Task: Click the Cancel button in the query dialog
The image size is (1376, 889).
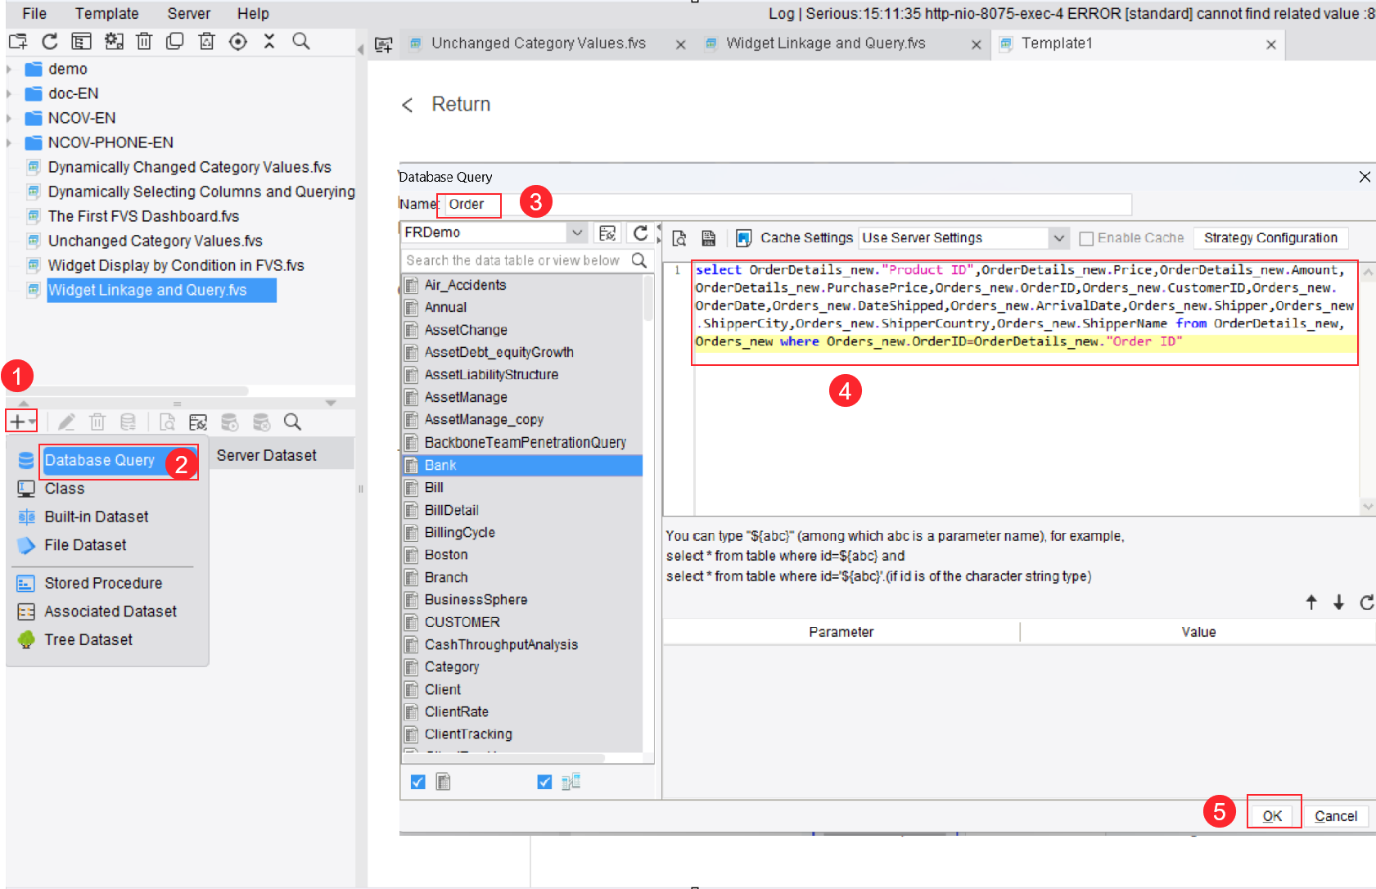Action: tap(1335, 816)
